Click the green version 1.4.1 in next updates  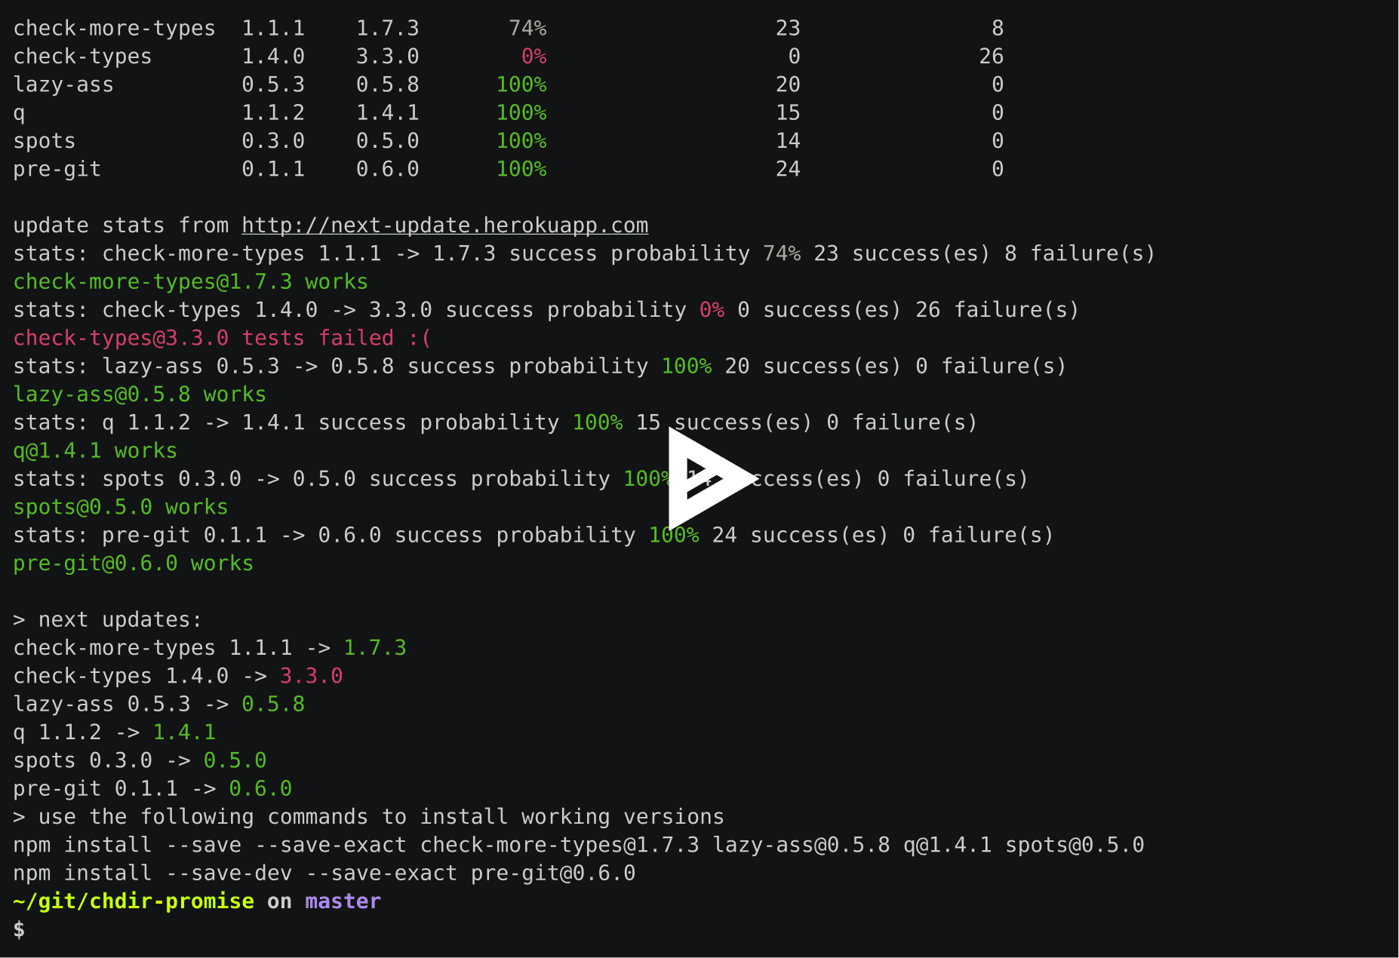184,732
